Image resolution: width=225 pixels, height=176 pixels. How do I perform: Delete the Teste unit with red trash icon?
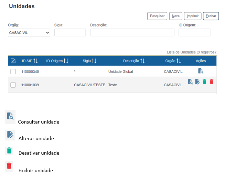[212, 82]
